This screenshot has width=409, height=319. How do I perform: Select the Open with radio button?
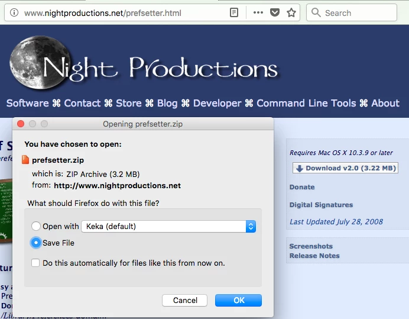tap(36, 226)
